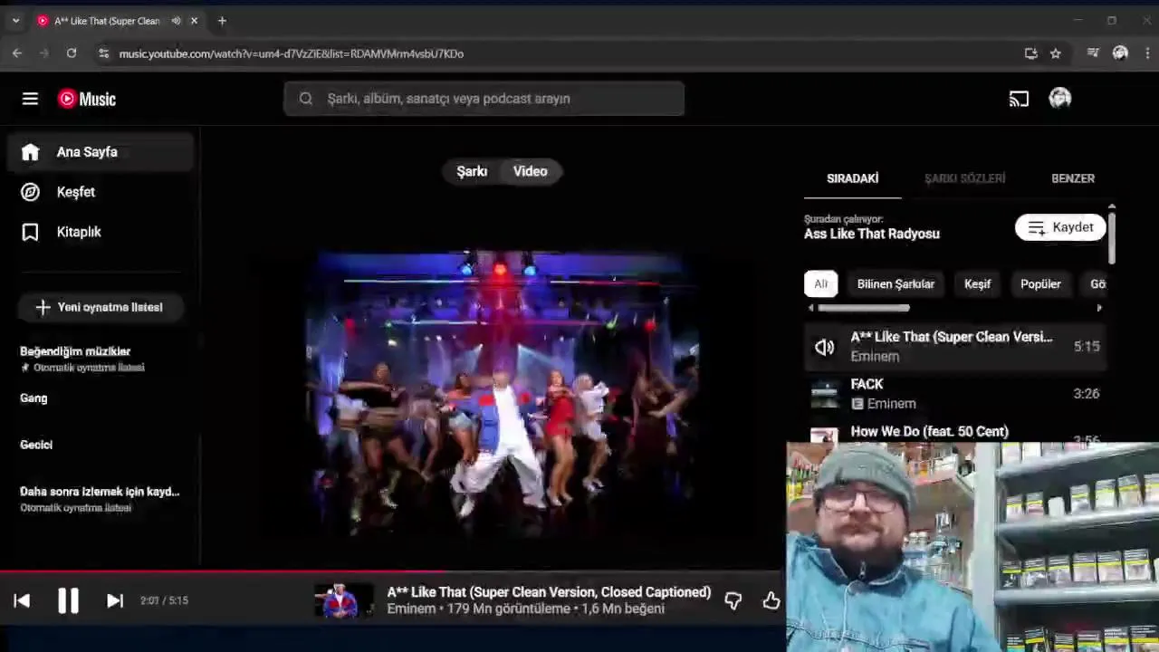Go to Ana Sayfa in sidebar
Image resolution: width=1159 pixels, height=652 pixels.
click(101, 152)
